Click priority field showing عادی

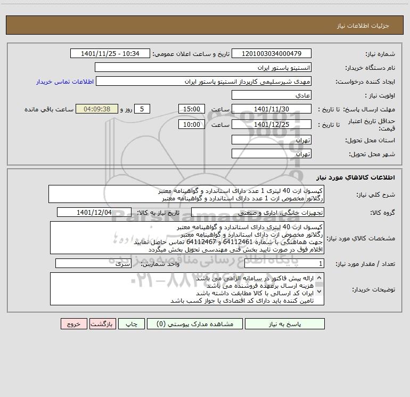click(x=272, y=95)
